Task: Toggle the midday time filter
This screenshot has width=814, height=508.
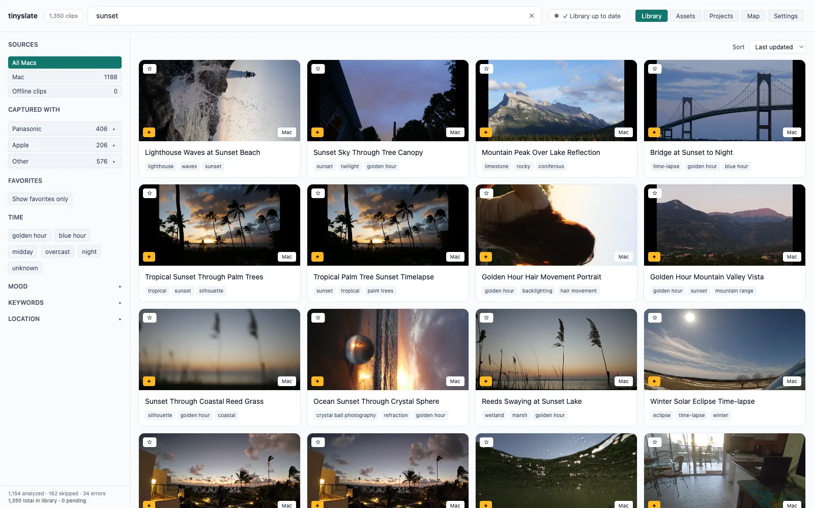Action: (22, 251)
